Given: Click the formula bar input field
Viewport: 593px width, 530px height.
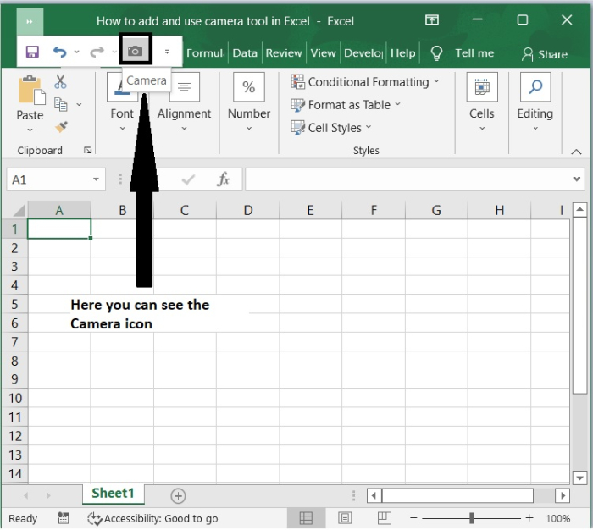Looking at the screenshot, I should click(x=408, y=179).
